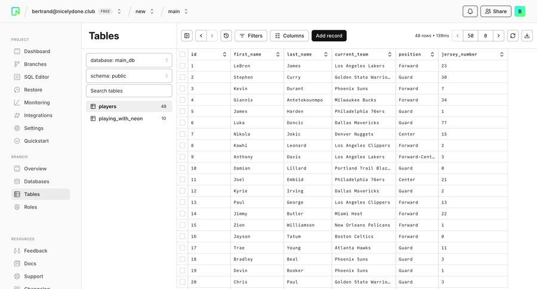Check the row for Stephen Curry
Screen dimensions: 537x289
click(183, 77)
